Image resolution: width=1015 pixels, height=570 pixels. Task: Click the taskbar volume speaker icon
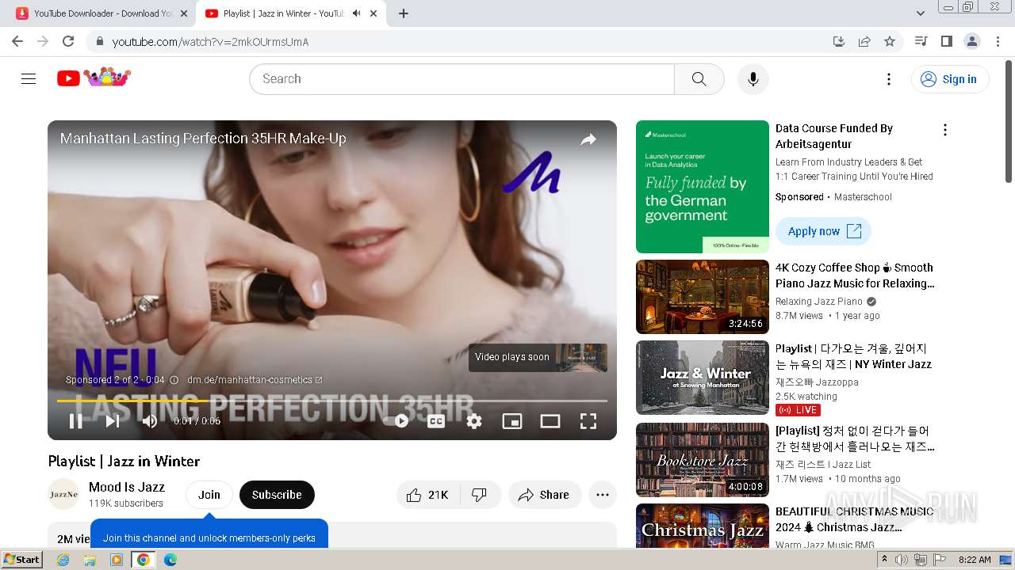point(902,560)
